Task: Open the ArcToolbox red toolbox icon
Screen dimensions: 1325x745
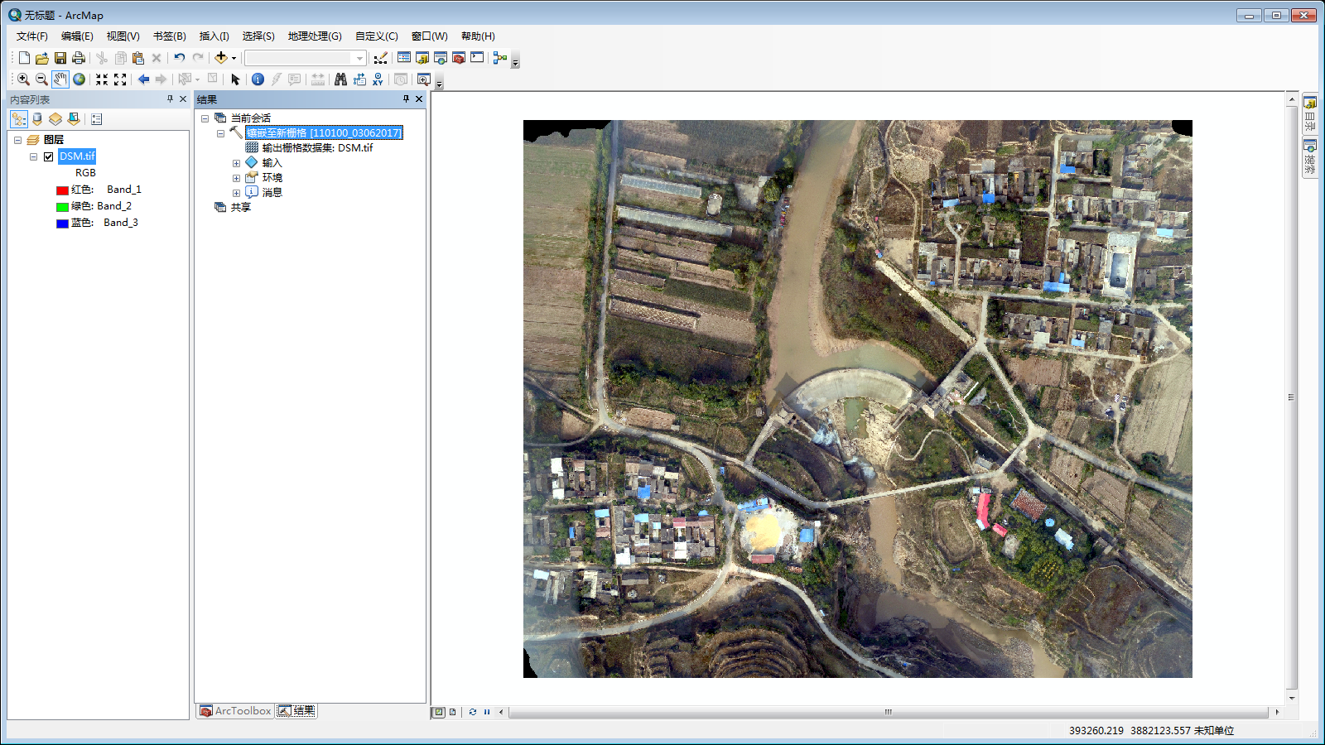Action: [x=459, y=58]
